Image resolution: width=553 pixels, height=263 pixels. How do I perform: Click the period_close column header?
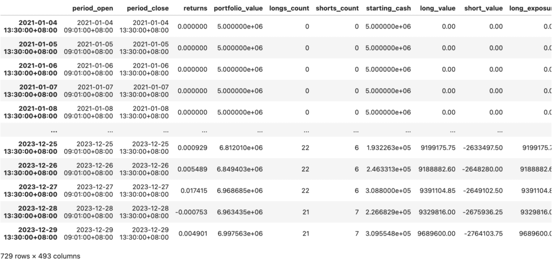point(144,9)
